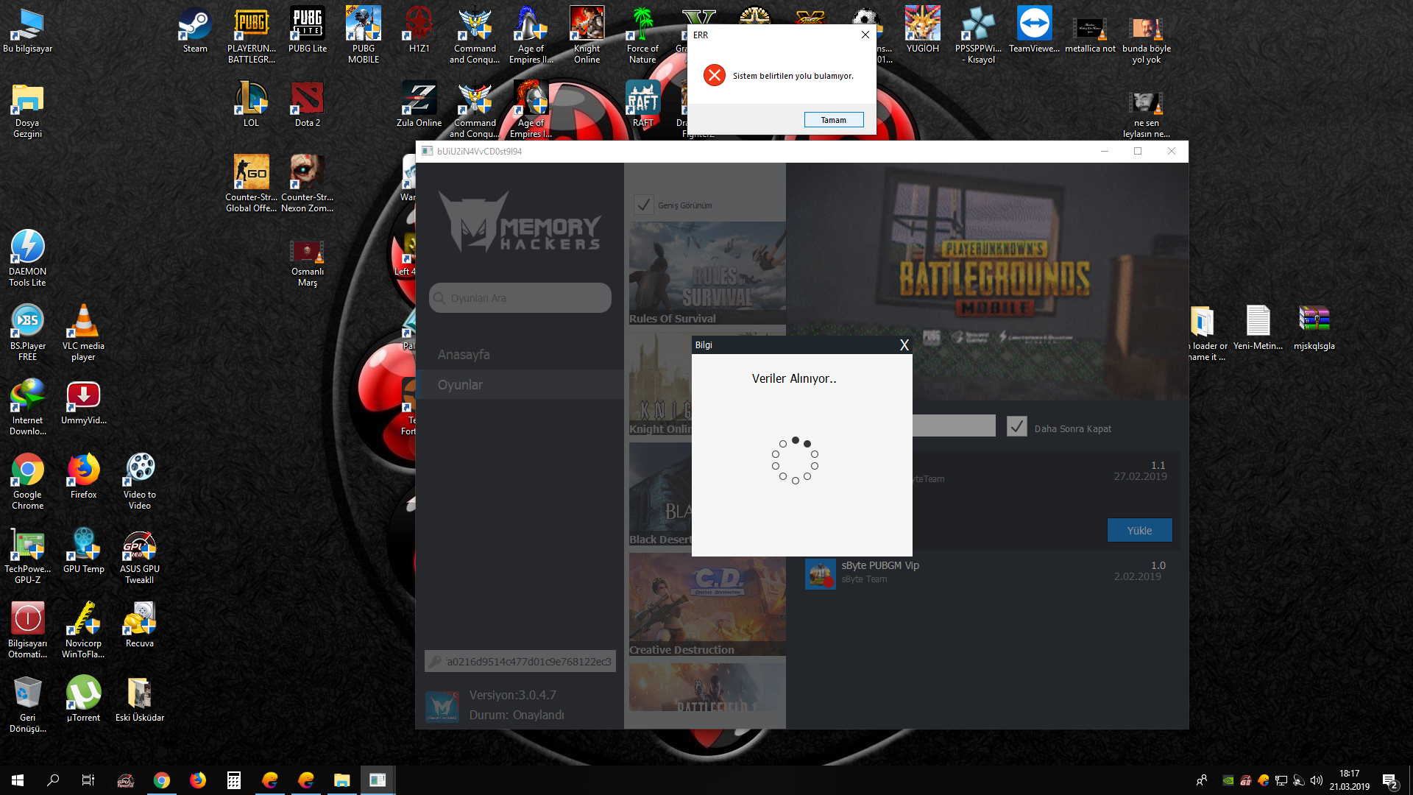Image resolution: width=1413 pixels, height=795 pixels.
Task: Click the Yükle button
Action: coord(1139,530)
